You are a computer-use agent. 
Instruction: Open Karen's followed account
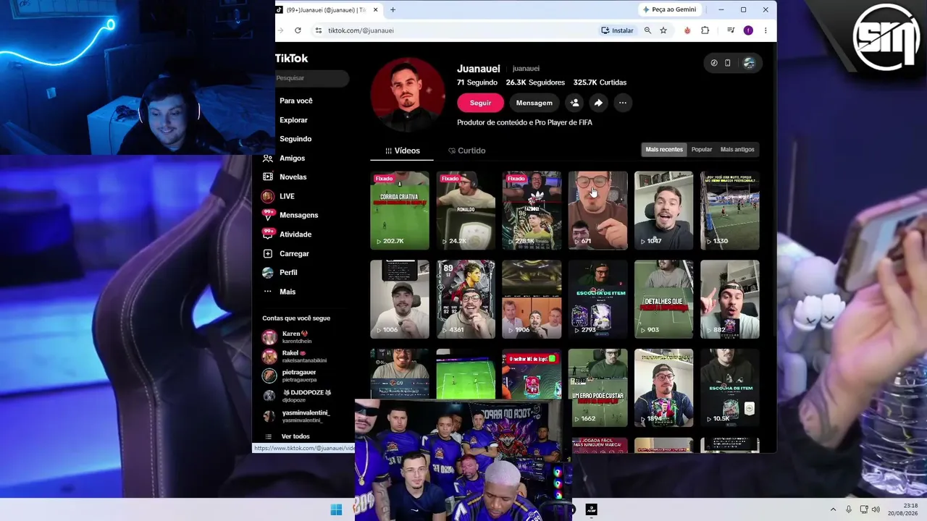tap(296, 337)
